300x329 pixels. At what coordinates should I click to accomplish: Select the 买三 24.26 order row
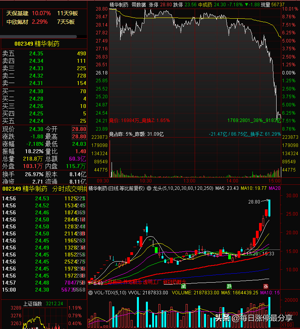pos(44,106)
